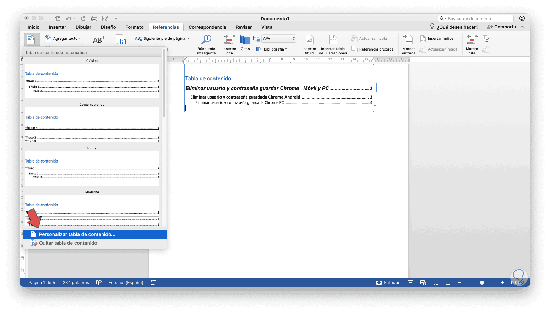Viewport: 550px width, 313px height.
Task: Expand the Bibliografía dropdown
Action: [x=286, y=49]
